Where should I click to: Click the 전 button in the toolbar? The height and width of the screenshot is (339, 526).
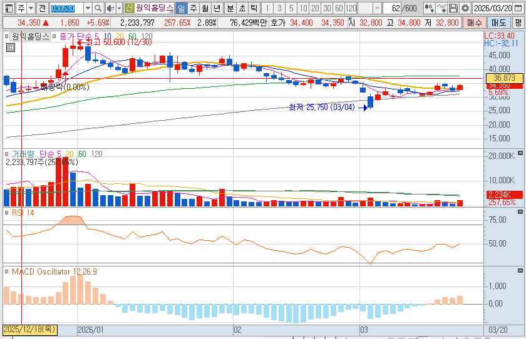(x=42, y=8)
